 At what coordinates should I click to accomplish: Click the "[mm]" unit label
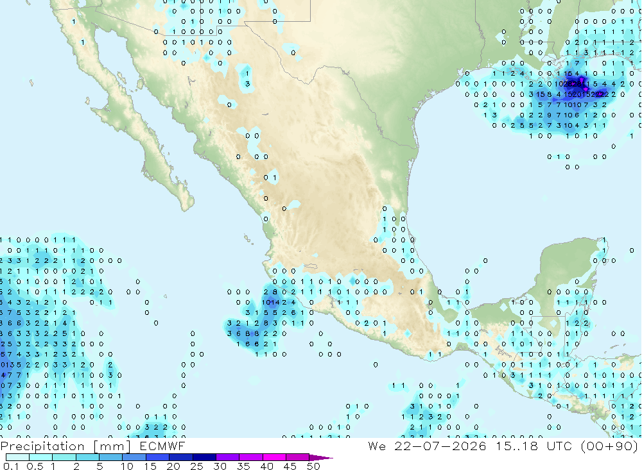(x=112, y=446)
